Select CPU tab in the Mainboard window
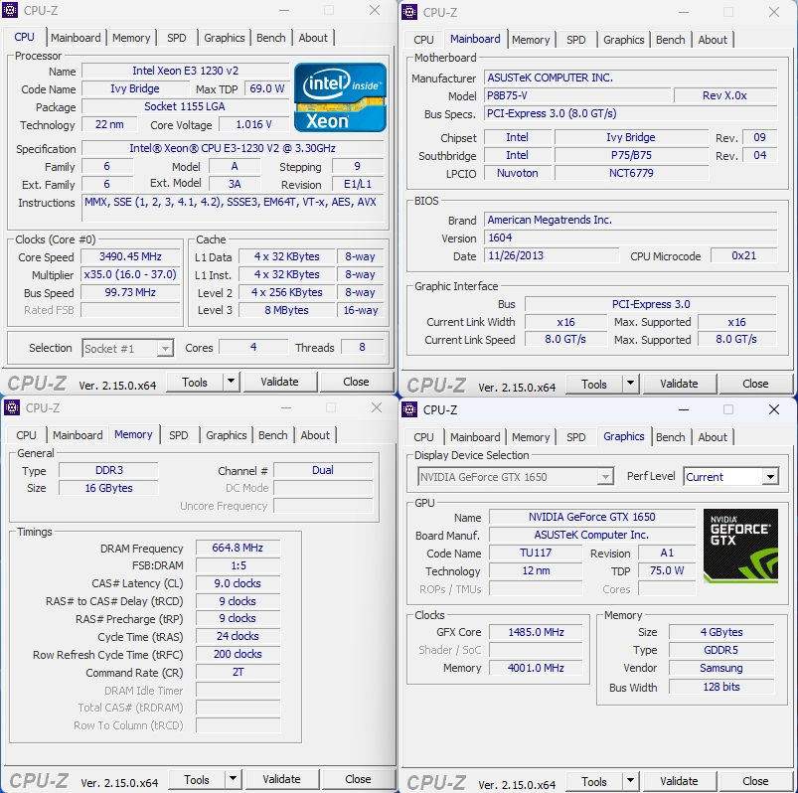This screenshot has height=793, width=798. click(x=423, y=40)
